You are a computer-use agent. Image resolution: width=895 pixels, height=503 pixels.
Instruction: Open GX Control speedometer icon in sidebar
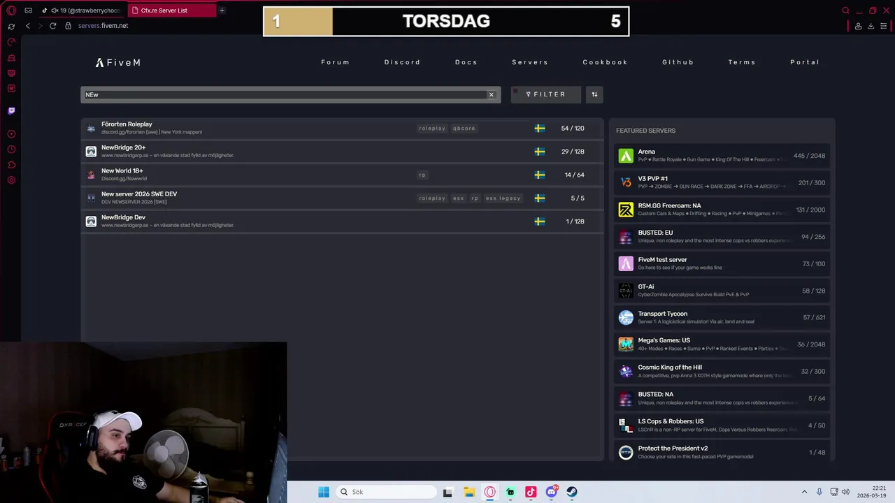(11, 42)
